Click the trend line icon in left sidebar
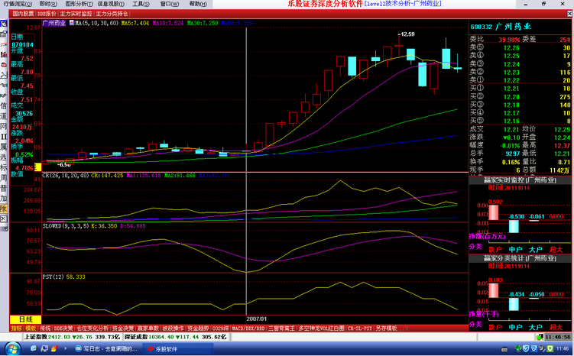 (x=4, y=44)
